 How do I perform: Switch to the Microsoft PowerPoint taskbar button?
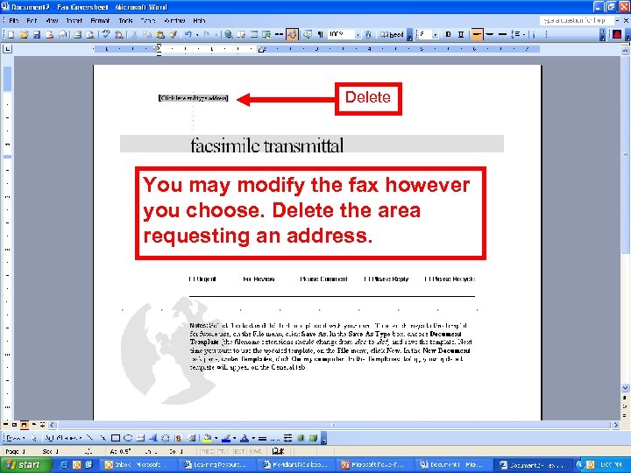tap(376, 465)
